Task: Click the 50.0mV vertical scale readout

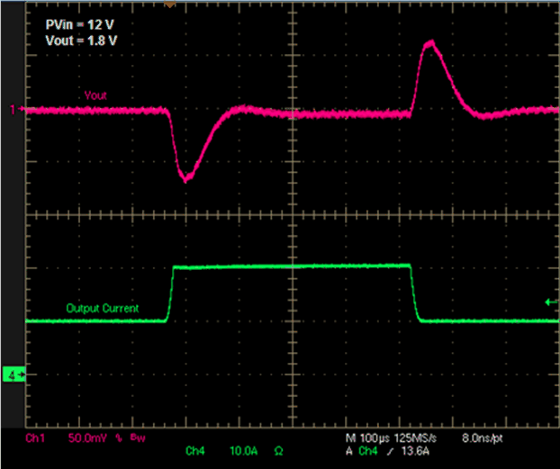Action: 87,437
